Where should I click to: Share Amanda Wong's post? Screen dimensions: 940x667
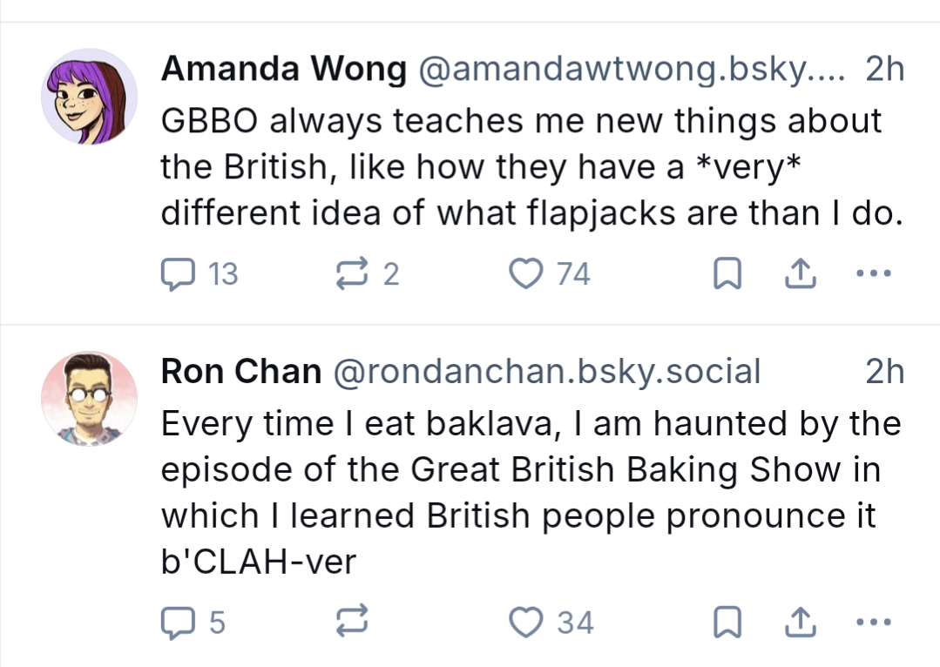[x=797, y=275]
